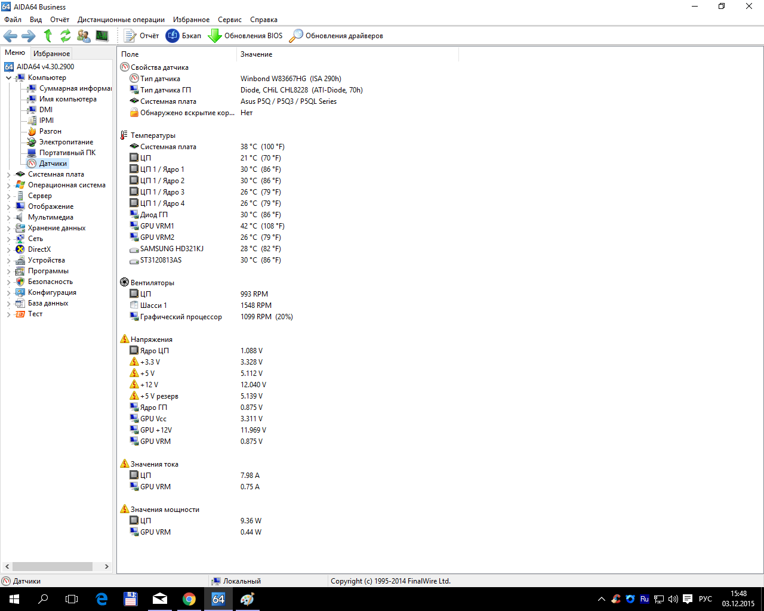This screenshot has width=764, height=611.
Task: Select Суммарная информация in tree
Action: click(x=75, y=88)
